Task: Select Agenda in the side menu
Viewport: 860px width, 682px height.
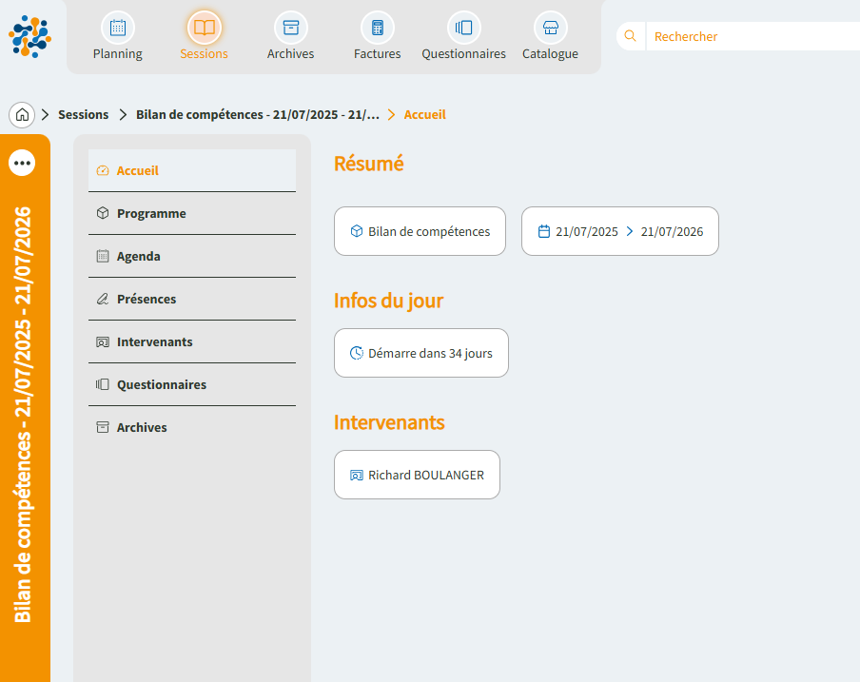Action: point(139,256)
